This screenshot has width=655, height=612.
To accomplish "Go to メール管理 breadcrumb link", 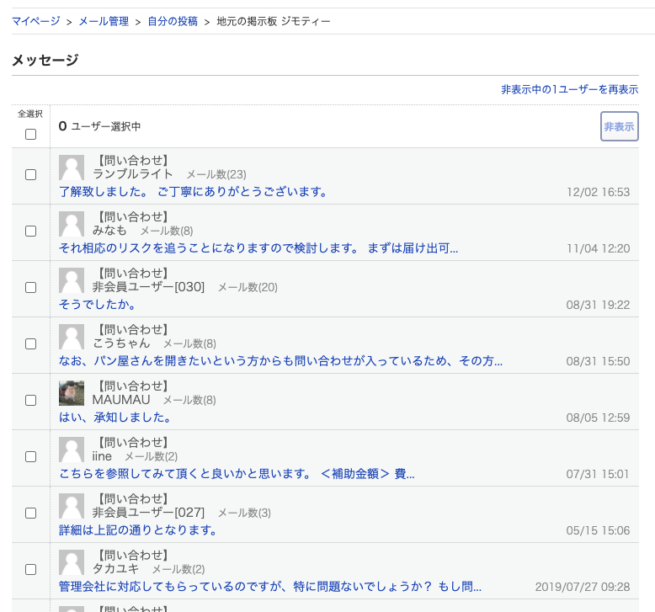I will [104, 21].
